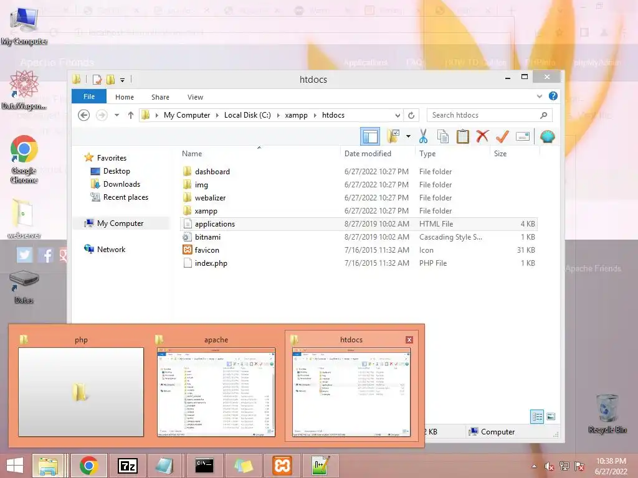Open dropdown arrow next to folder options icon
Viewport: 638px width, 478px height.
(x=408, y=136)
